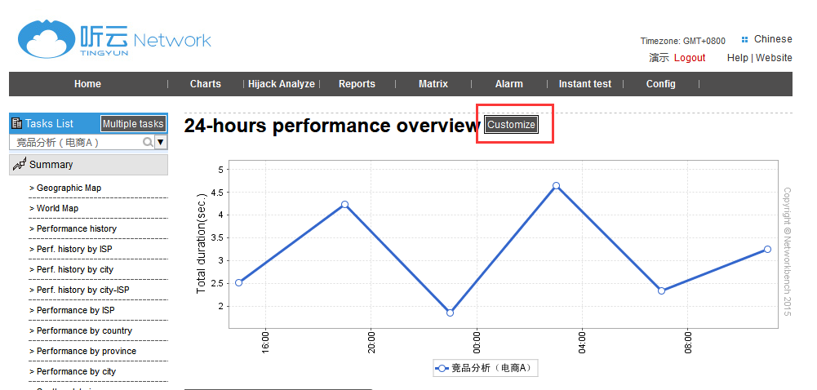Click the legend marker for 竞品分析（电商A）

pyautogui.click(x=442, y=368)
